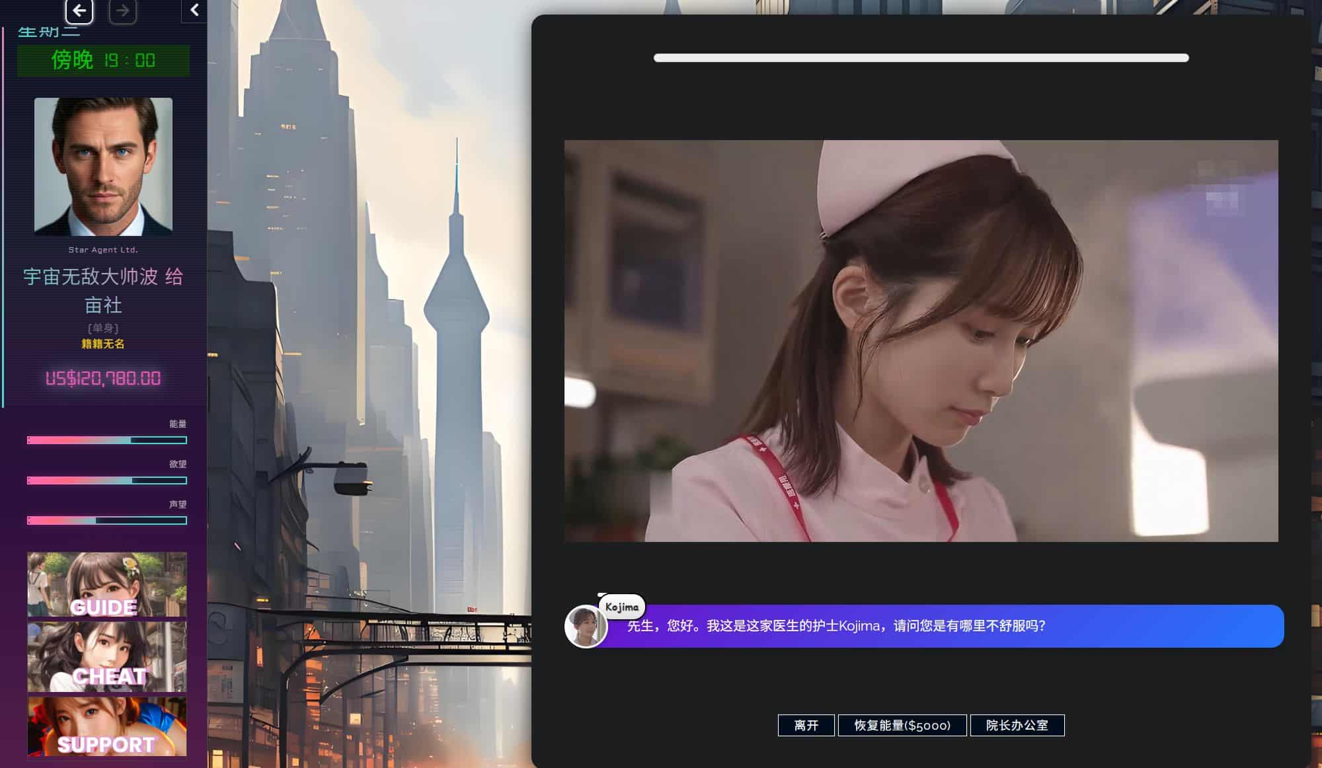Click the 能量 energy bar

tap(106, 438)
